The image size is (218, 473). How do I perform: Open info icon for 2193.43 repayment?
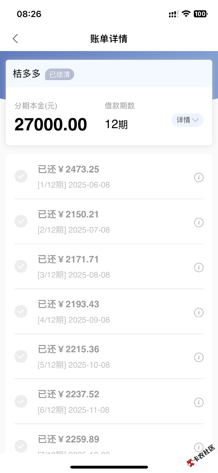coord(199,312)
